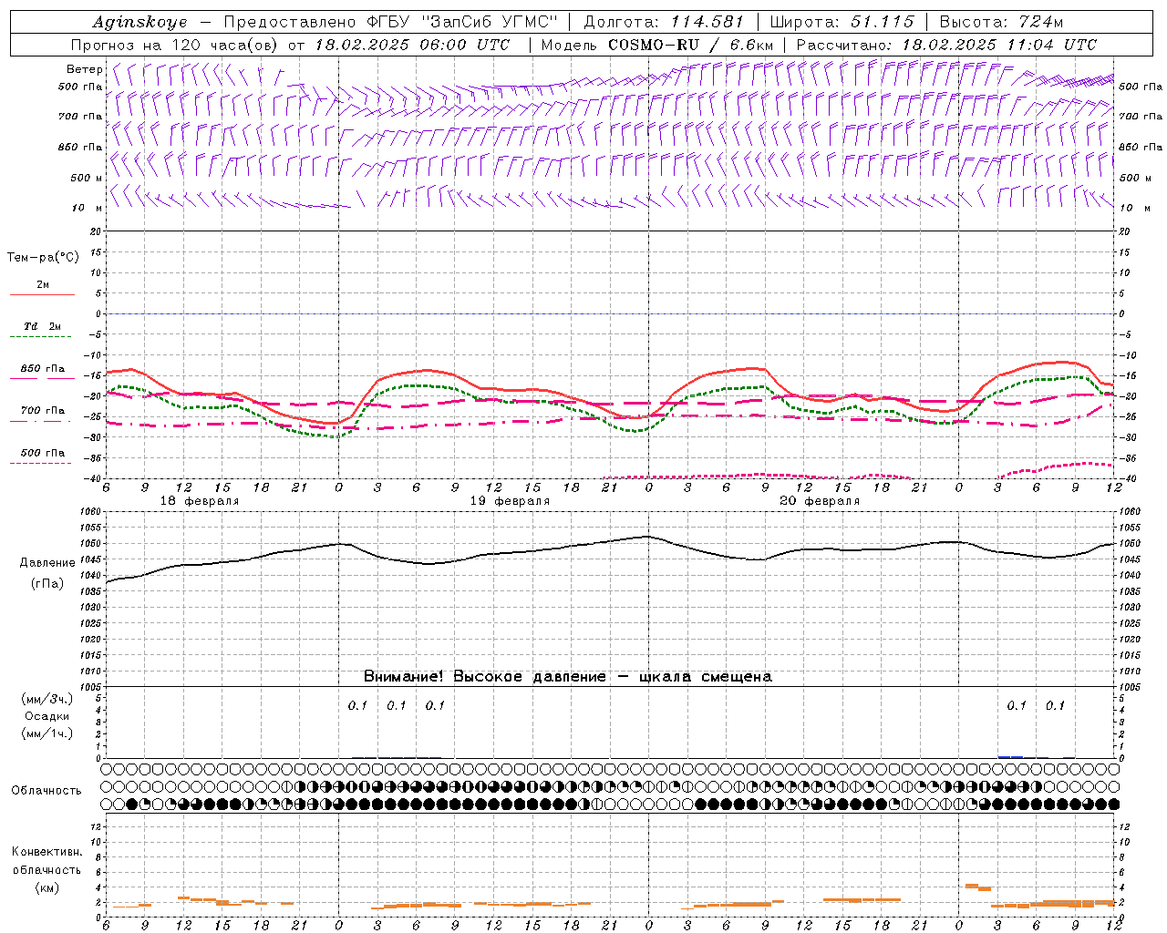Click the "Ветер" wind panel label
The image size is (1167, 933).
click(85, 69)
